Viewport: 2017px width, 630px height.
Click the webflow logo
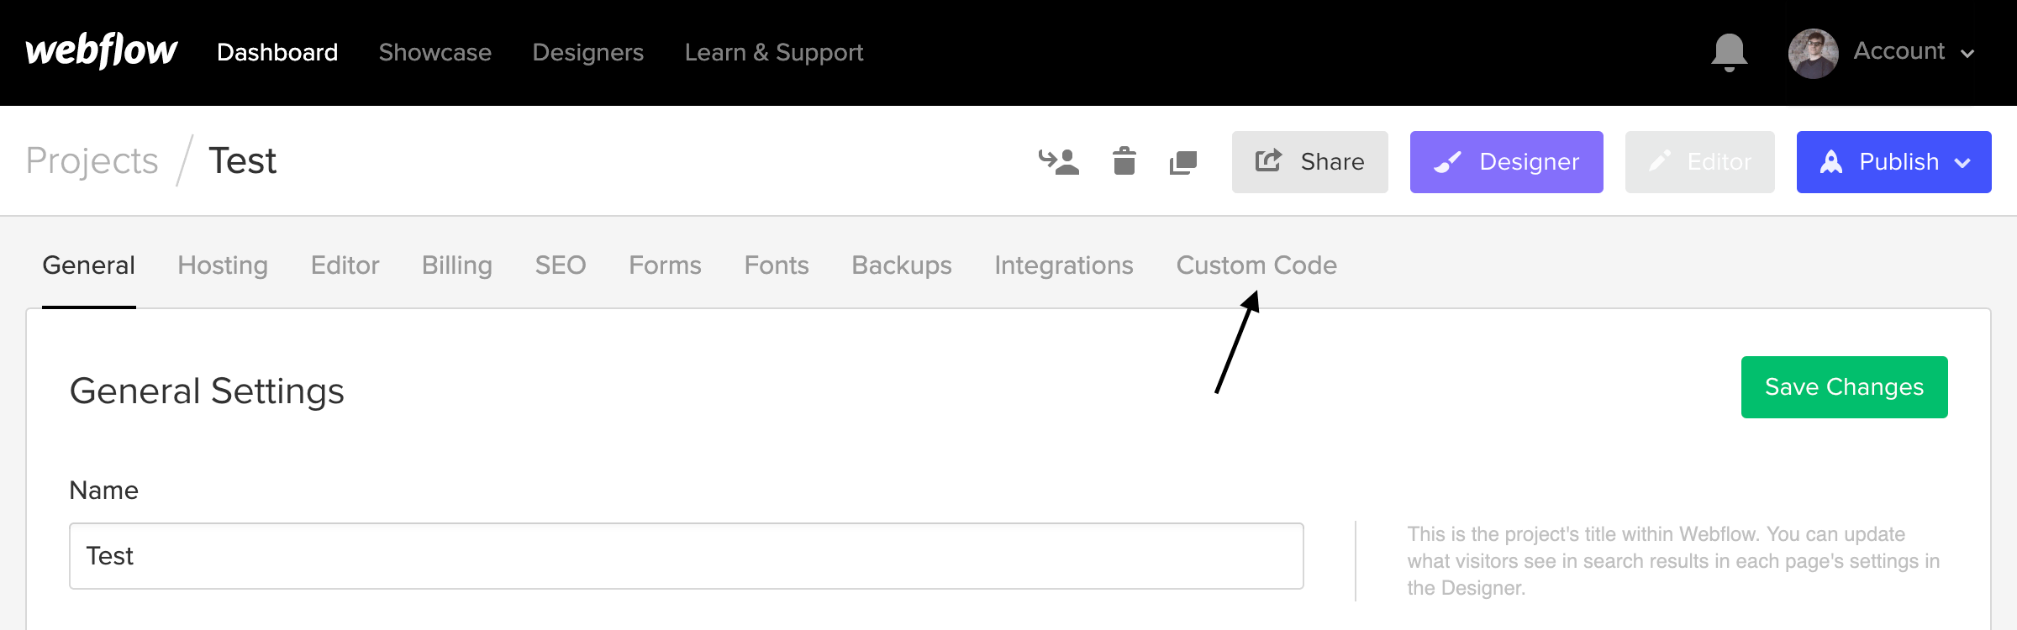tap(101, 50)
